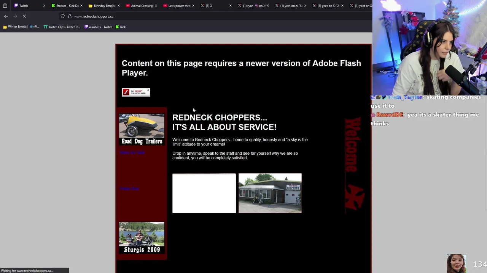Image resolution: width=487 pixels, height=273 pixels.
Task: Open the Sturgis 2009 image link
Action: coord(142,238)
